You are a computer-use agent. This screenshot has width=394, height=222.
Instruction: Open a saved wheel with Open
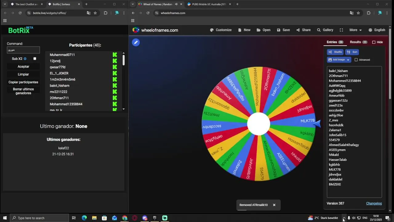pyautogui.click(x=263, y=30)
